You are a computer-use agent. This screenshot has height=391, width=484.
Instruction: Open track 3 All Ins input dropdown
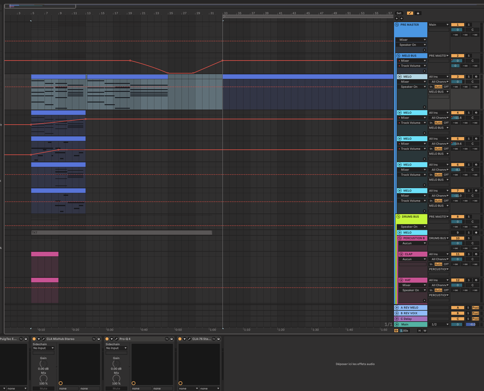tap(438, 77)
